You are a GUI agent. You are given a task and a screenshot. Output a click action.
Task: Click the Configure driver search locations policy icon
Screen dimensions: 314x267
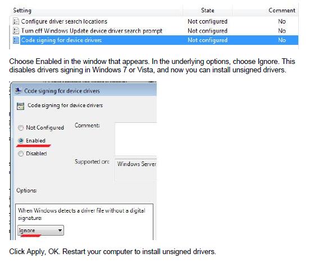[x=16, y=21]
